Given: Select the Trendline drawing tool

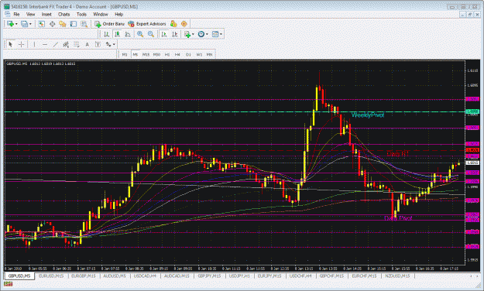Looking at the screenshot, I should pos(55,44).
